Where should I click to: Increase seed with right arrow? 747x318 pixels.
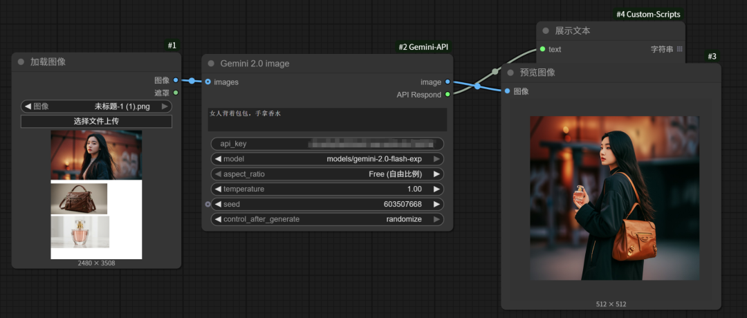436,204
